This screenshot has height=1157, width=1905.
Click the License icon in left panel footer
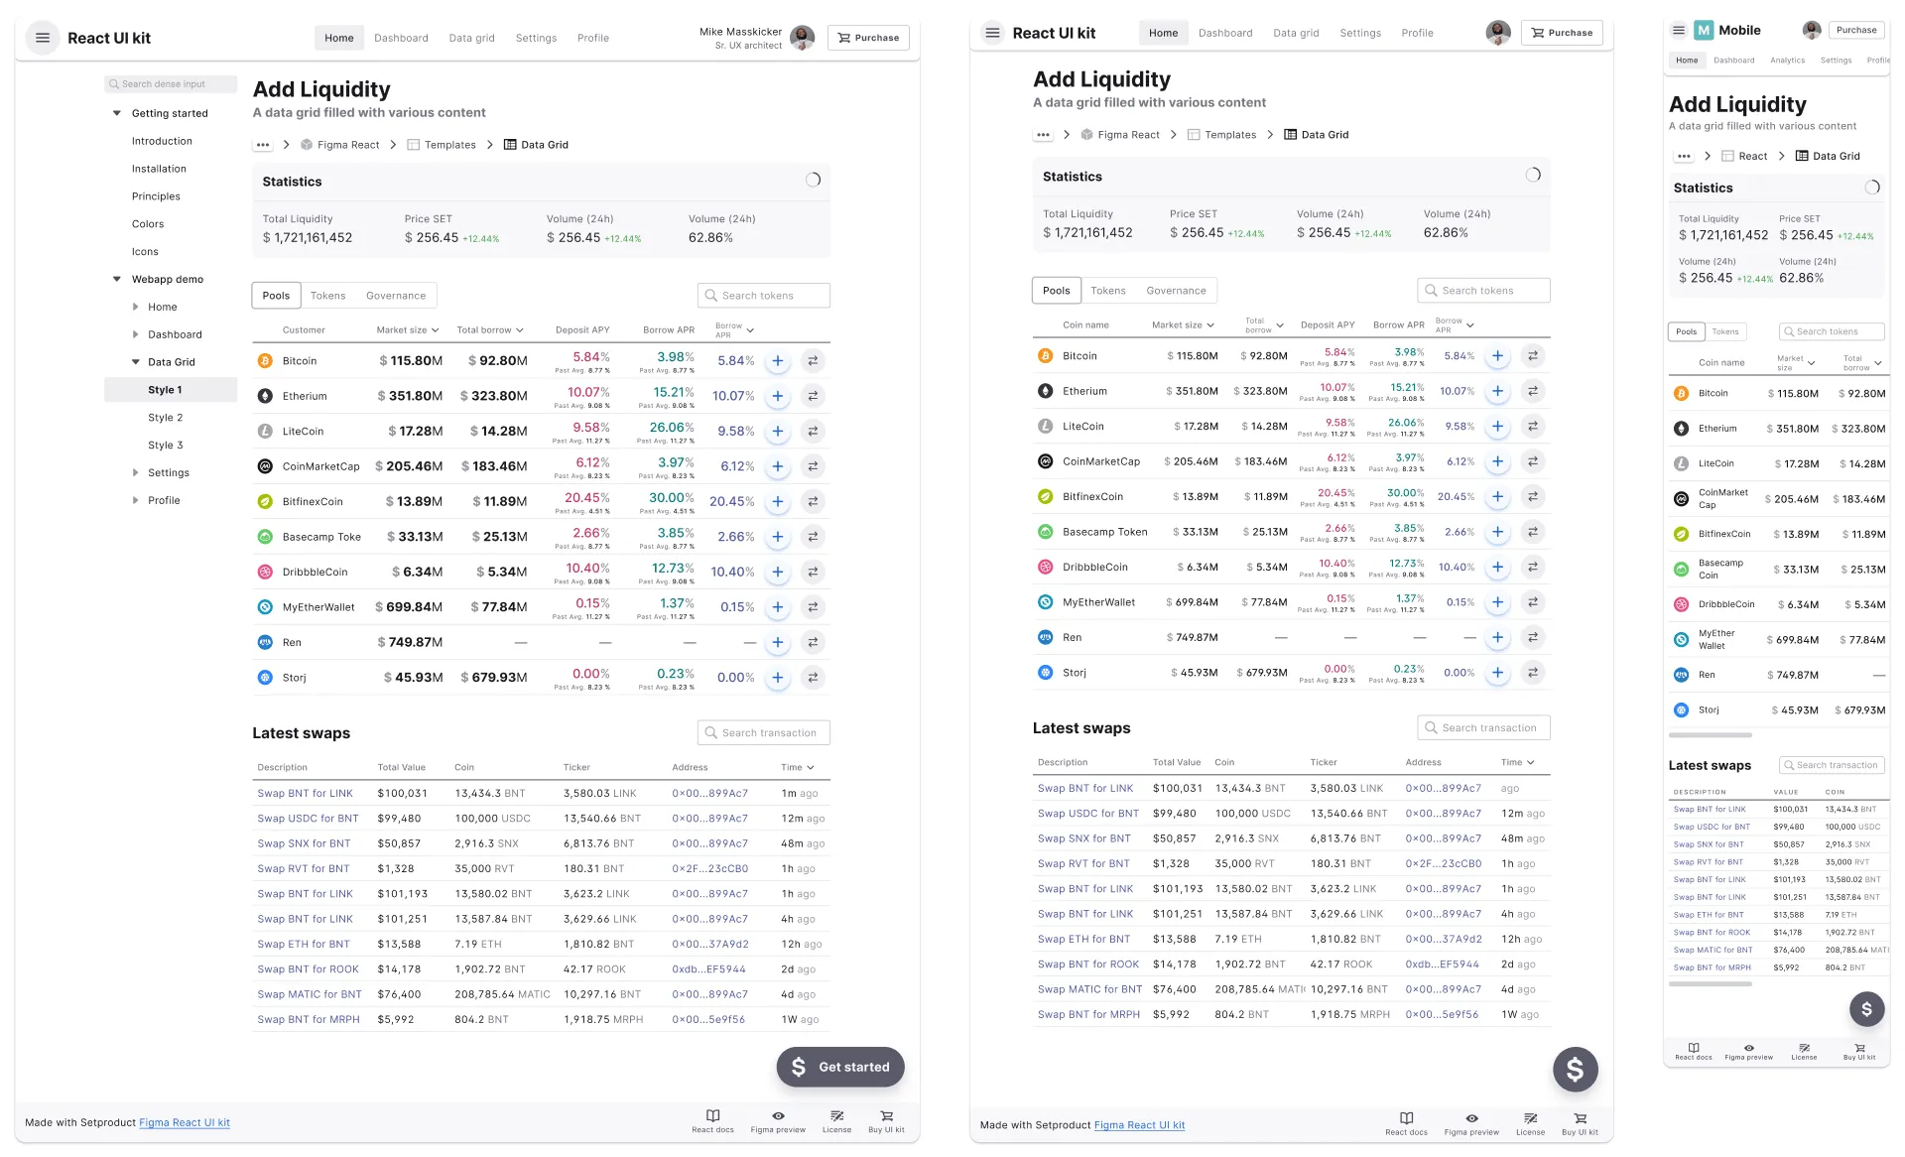pyautogui.click(x=836, y=1116)
